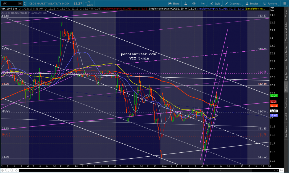Open the Big Buttons side tab
Screen dimensions: 289x173
(x=286, y=73)
